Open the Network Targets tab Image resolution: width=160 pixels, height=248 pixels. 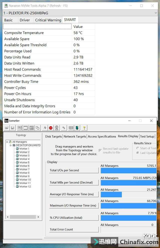(75, 136)
